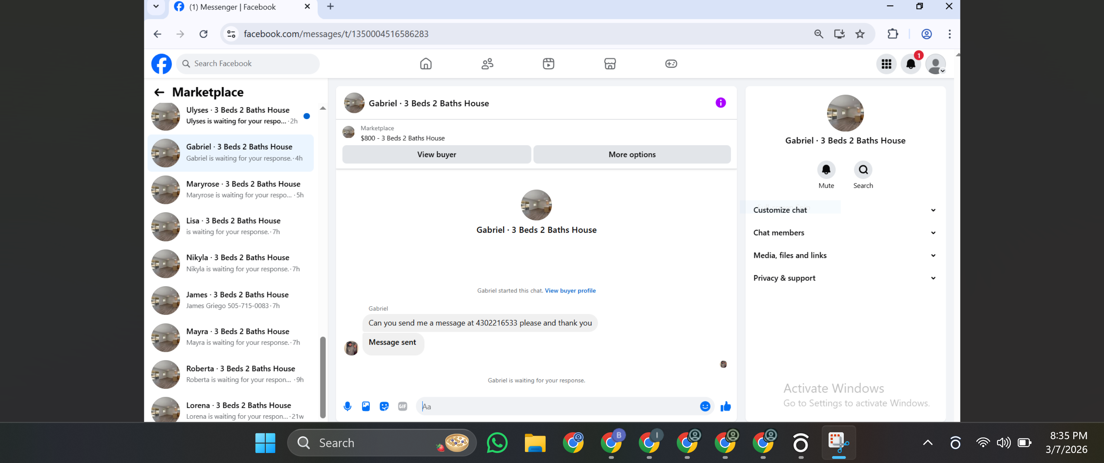Click the Search Facebook field
Screen dimensions: 1104x463
click(x=248, y=64)
